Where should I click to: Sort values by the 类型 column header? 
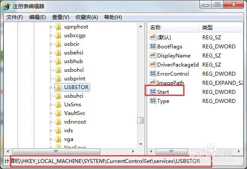click(x=221, y=28)
